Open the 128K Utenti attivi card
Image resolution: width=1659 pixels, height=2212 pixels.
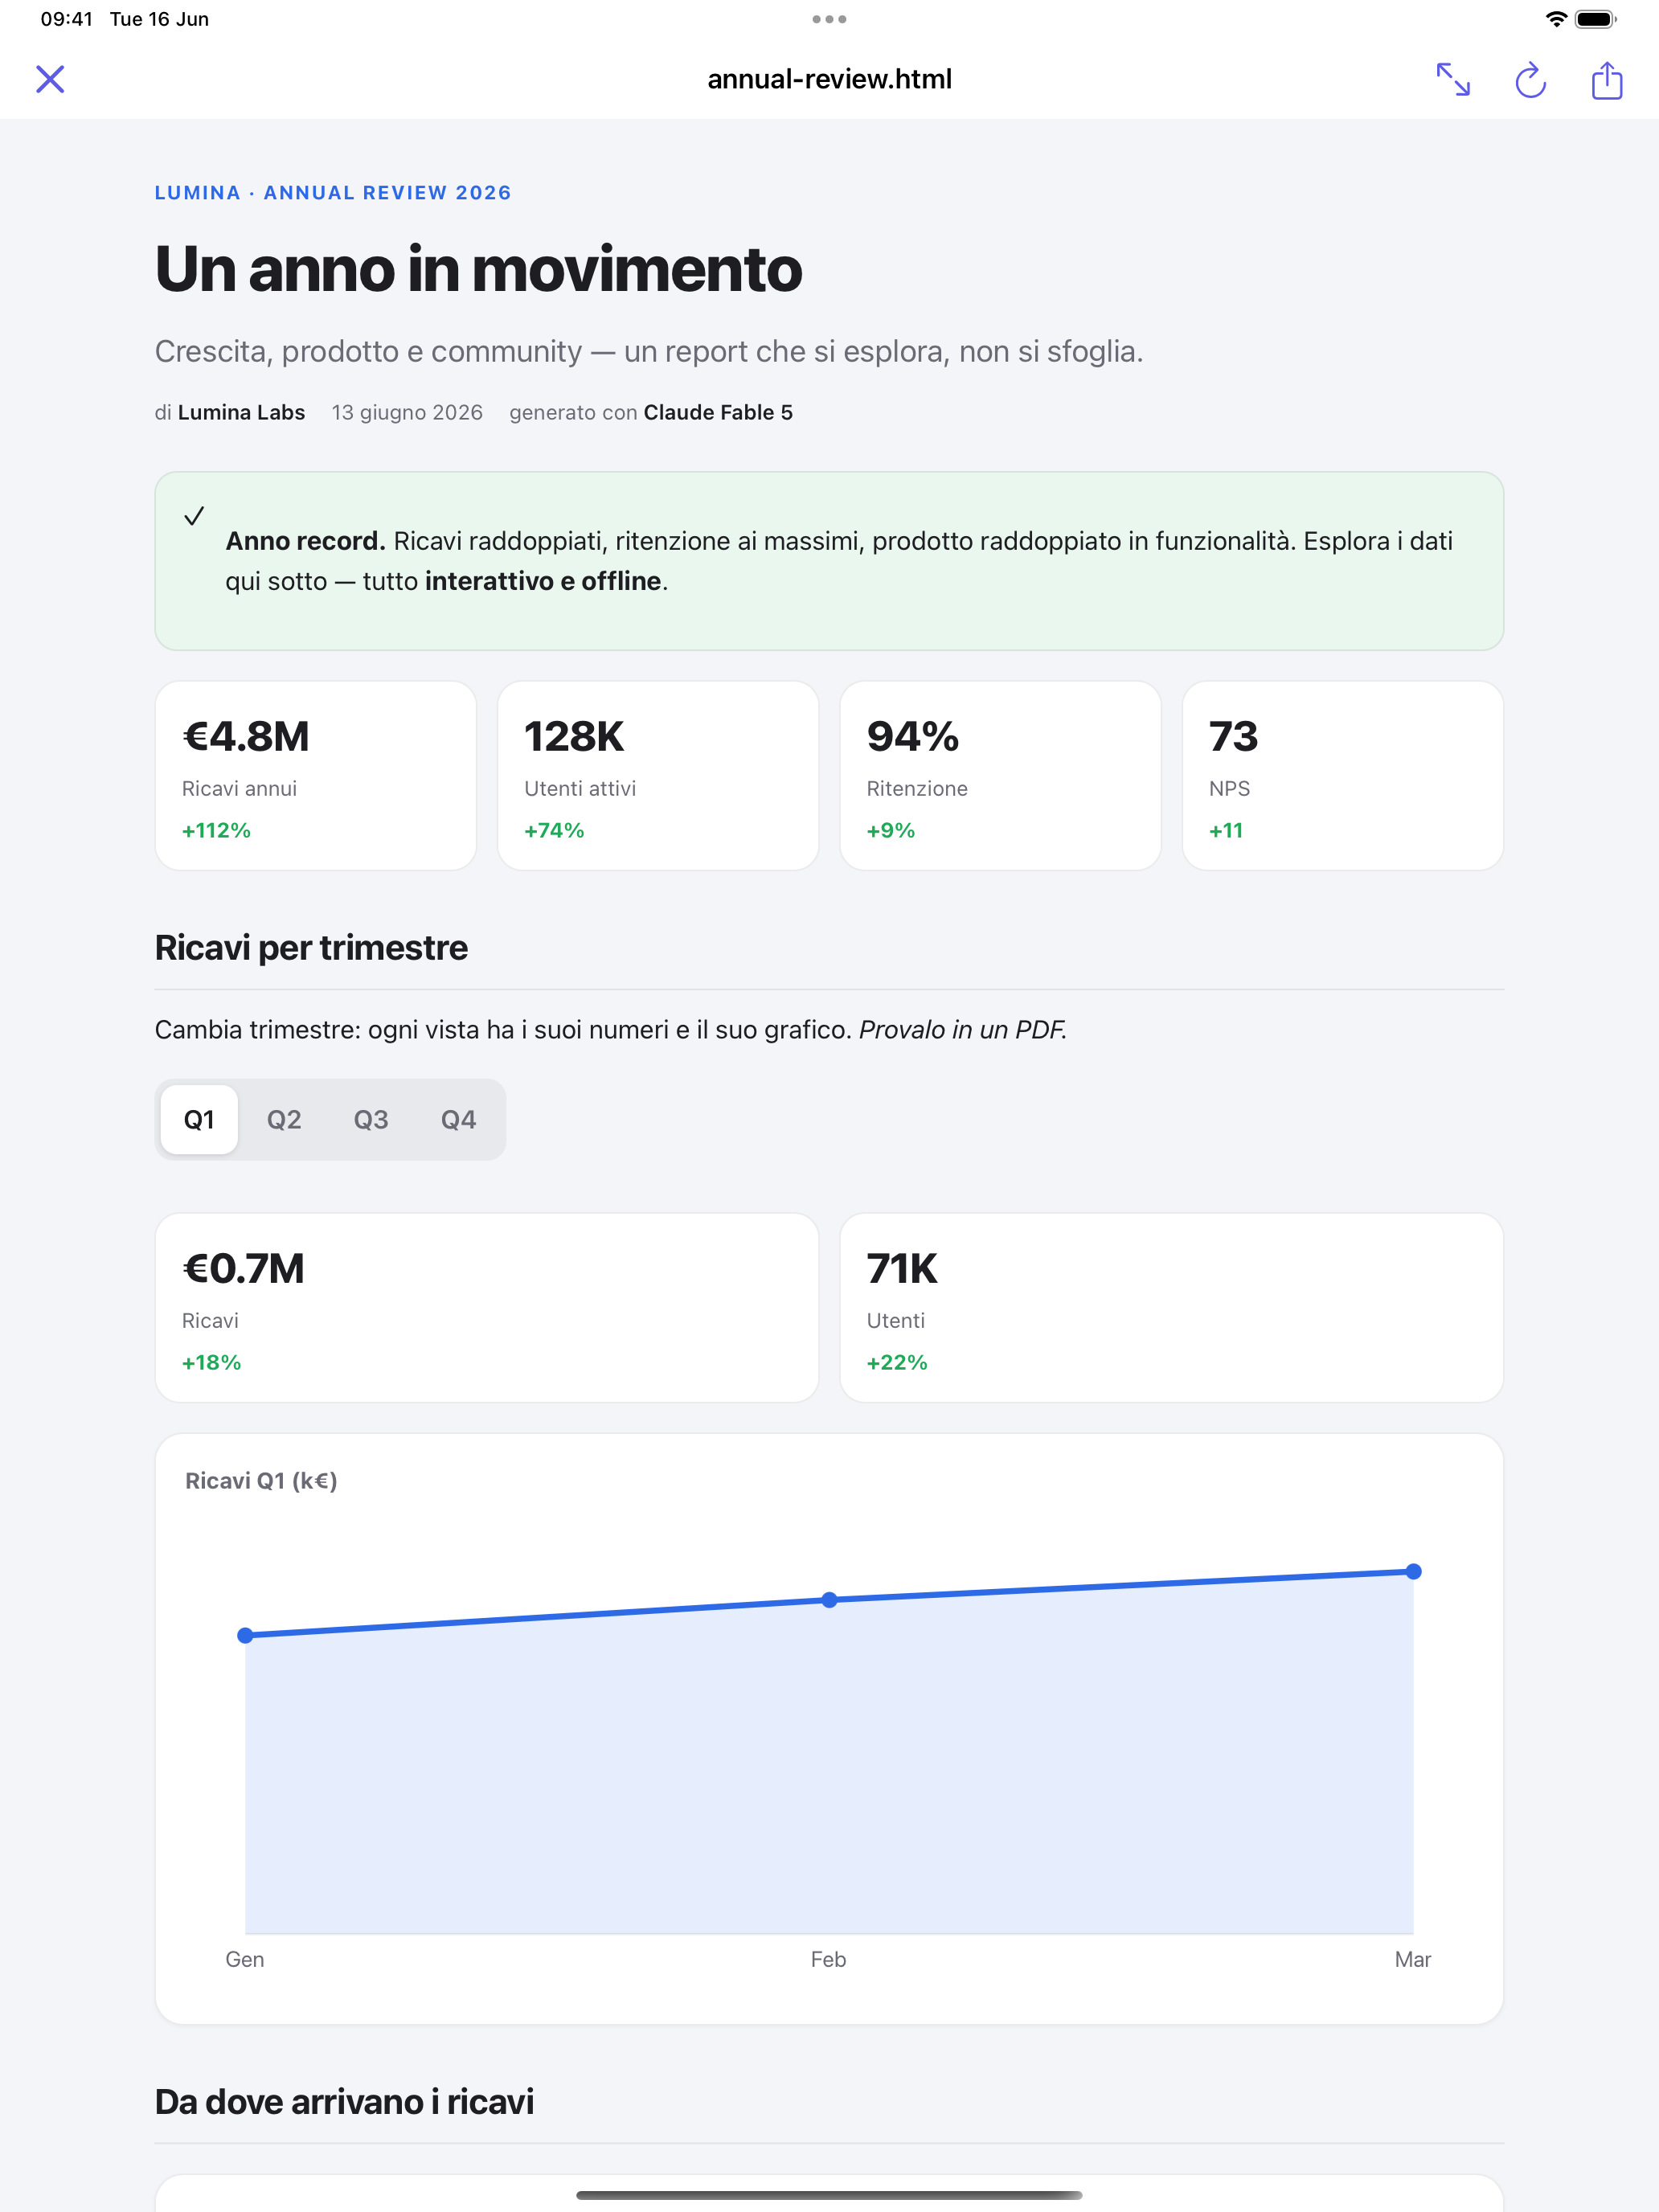(x=658, y=776)
